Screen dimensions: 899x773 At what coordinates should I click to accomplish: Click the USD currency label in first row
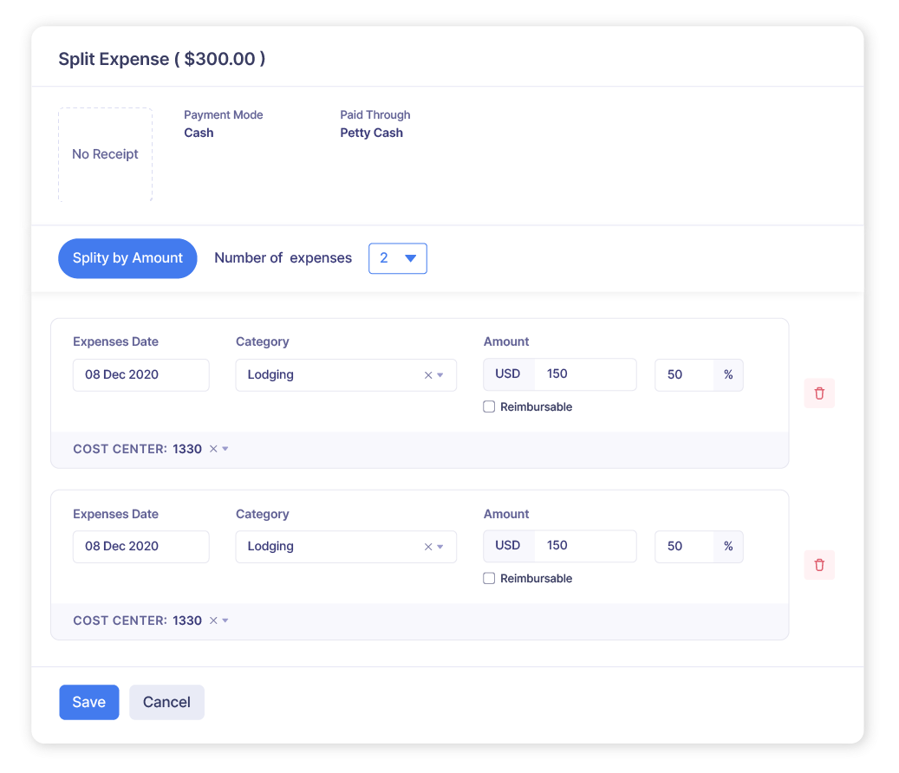508,374
